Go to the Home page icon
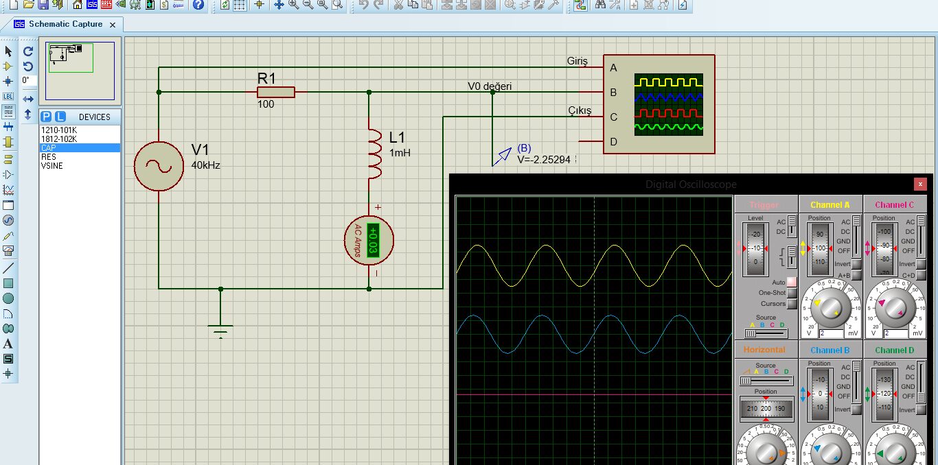Image resolution: width=938 pixels, height=465 pixels. pyautogui.click(x=78, y=5)
